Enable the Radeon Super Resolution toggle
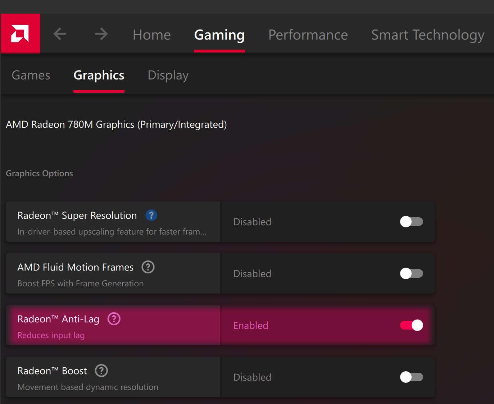The height and width of the screenshot is (404, 494). [x=411, y=222]
